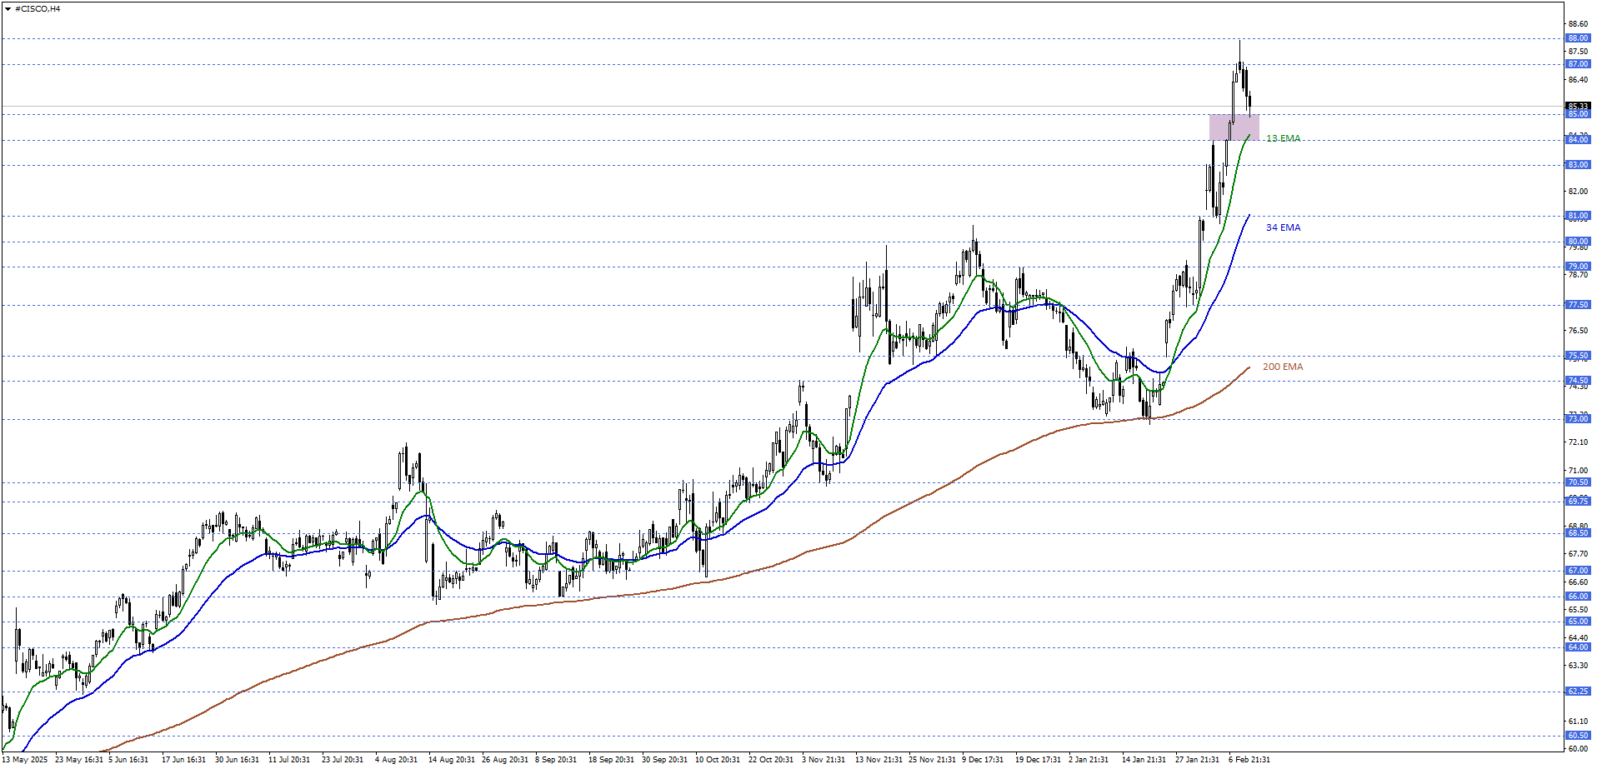
Task: Click the 70.50 level price tag
Action: [1578, 482]
